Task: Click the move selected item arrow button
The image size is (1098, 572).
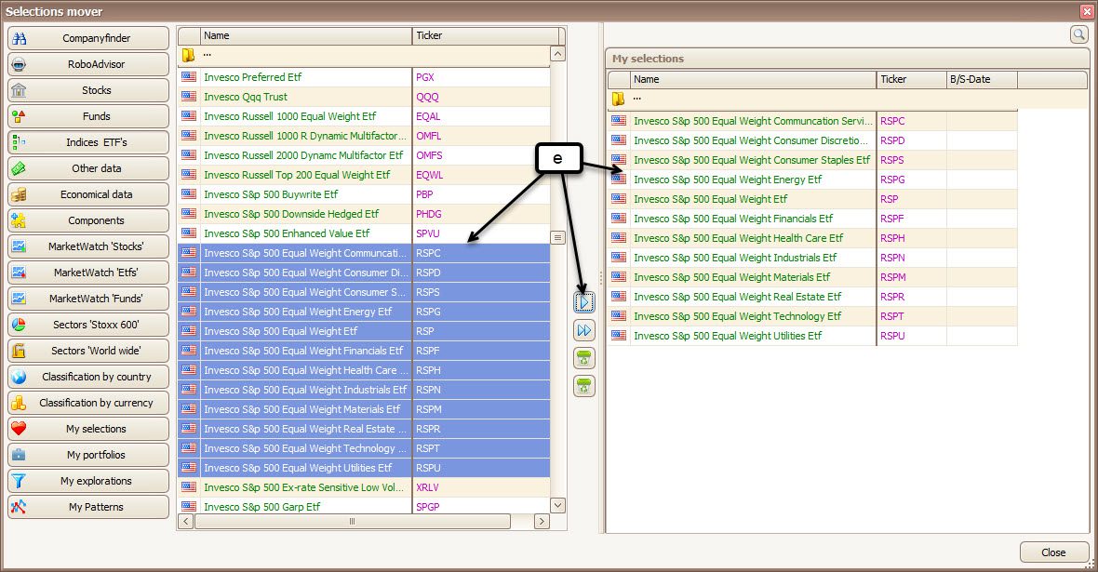Action: click(583, 302)
